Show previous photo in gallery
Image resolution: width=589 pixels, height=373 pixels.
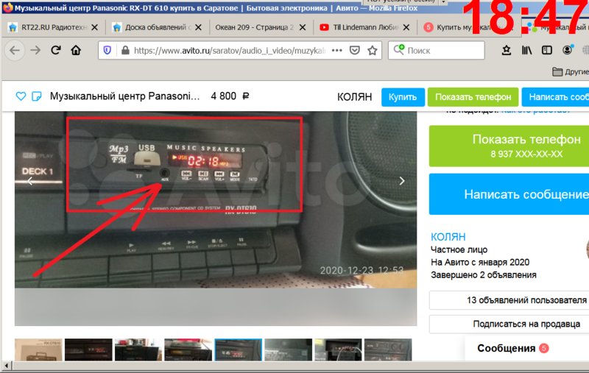point(30,181)
